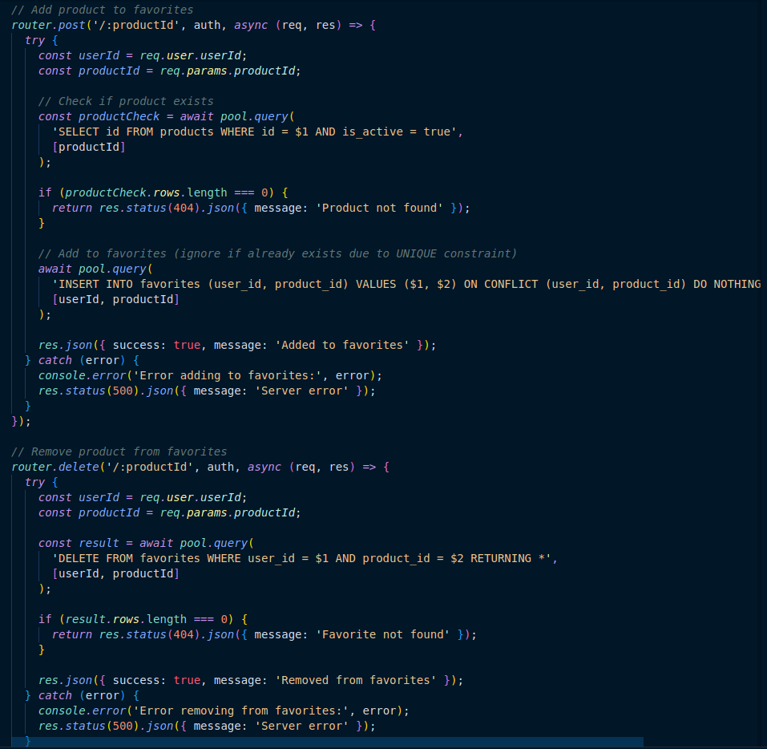Click the 'Remove product from favorites' comment

119,451
